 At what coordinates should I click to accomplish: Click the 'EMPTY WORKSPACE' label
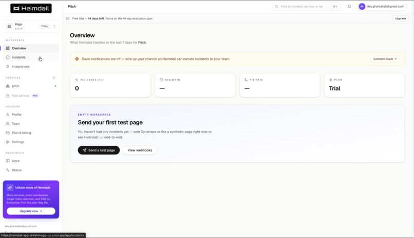point(95,115)
